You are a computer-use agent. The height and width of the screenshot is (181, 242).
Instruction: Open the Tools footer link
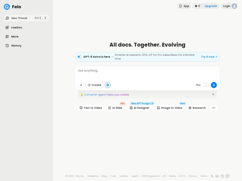[x=113, y=176]
